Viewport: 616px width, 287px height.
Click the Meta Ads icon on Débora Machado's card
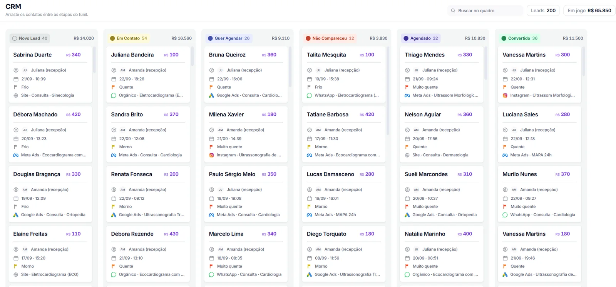[16, 155]
